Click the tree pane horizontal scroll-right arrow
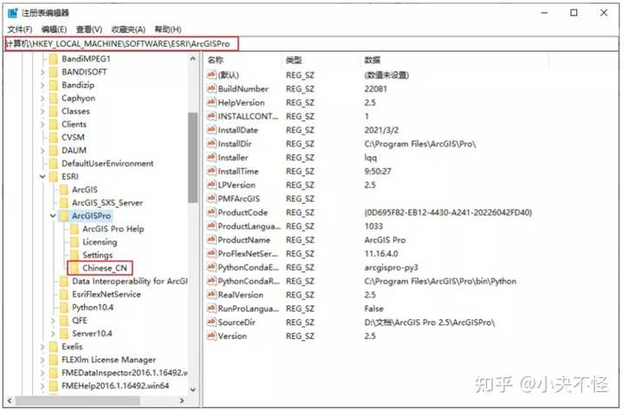The height and width of the screenshot is (410, 624). click(x=182, y=400)
